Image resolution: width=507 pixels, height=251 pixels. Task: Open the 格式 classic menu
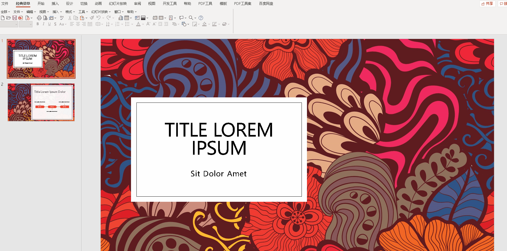click(x=70, y=12)
